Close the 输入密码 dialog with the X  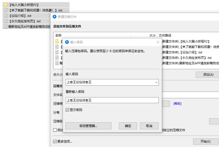158,42
